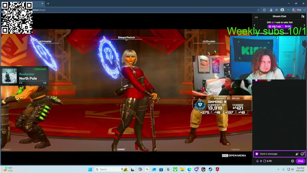Click the CURRENT RP 13,919 value
The image size is (307, 173).
pyautogui.click(x=215, y=108)
